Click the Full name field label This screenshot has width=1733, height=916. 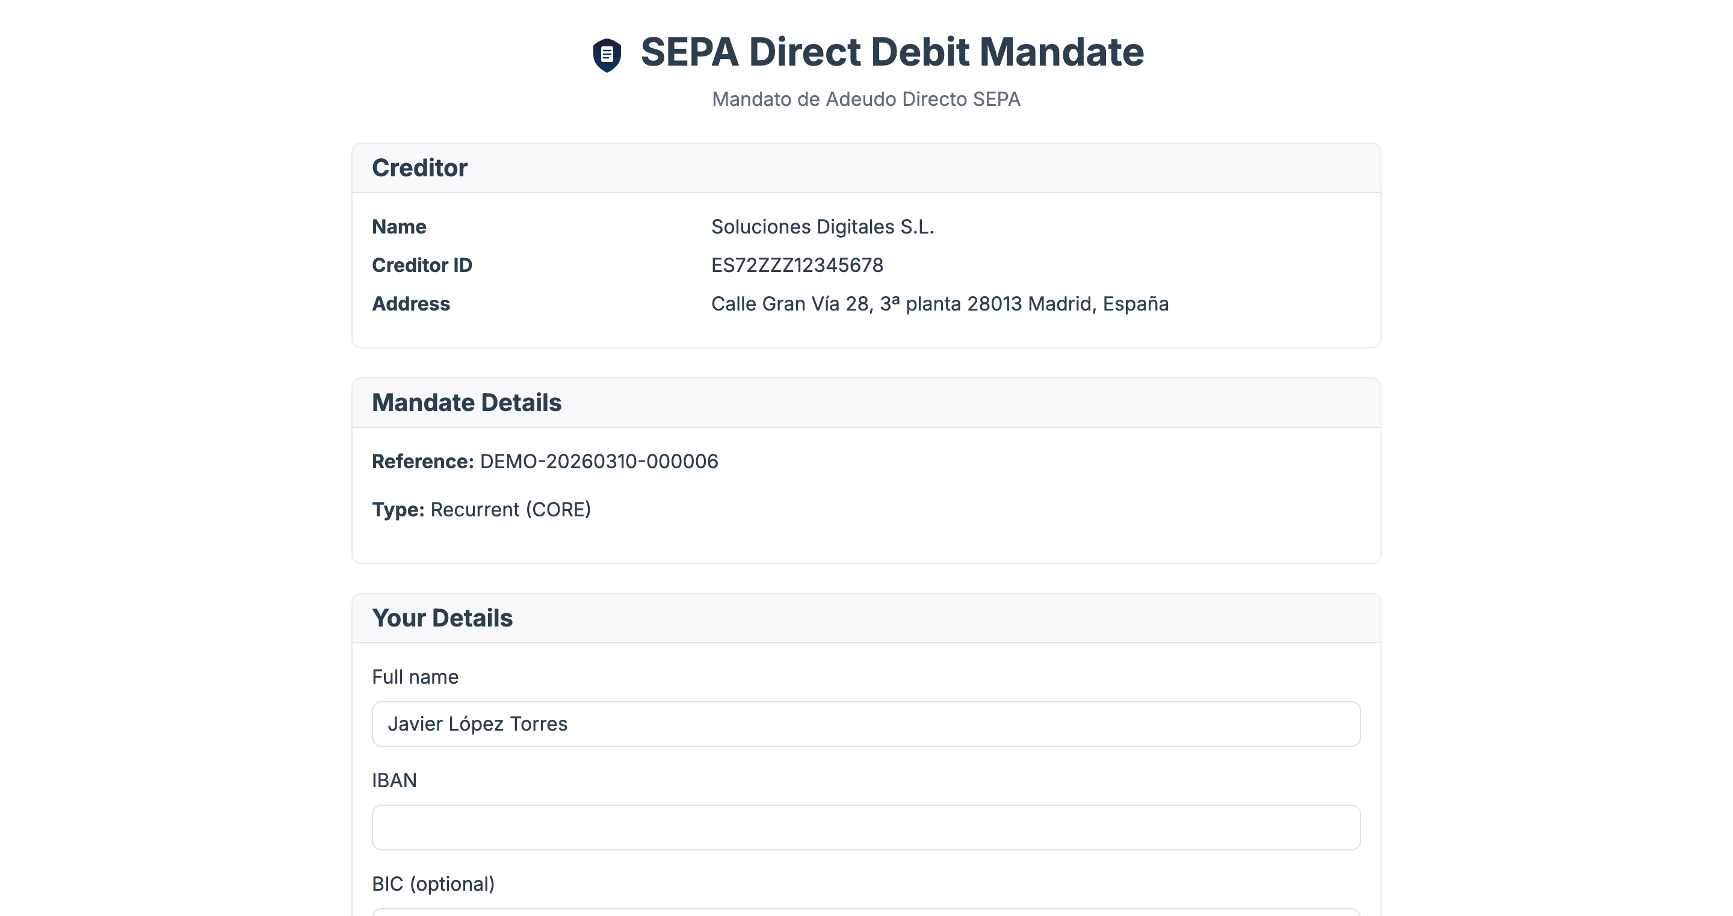pyautogui.click(x=415, y=676)
